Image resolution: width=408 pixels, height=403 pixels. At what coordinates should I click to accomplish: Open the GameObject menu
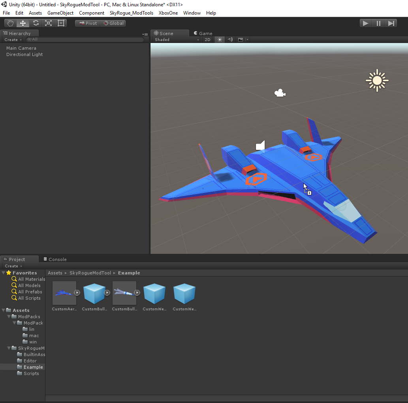[60, 13]
